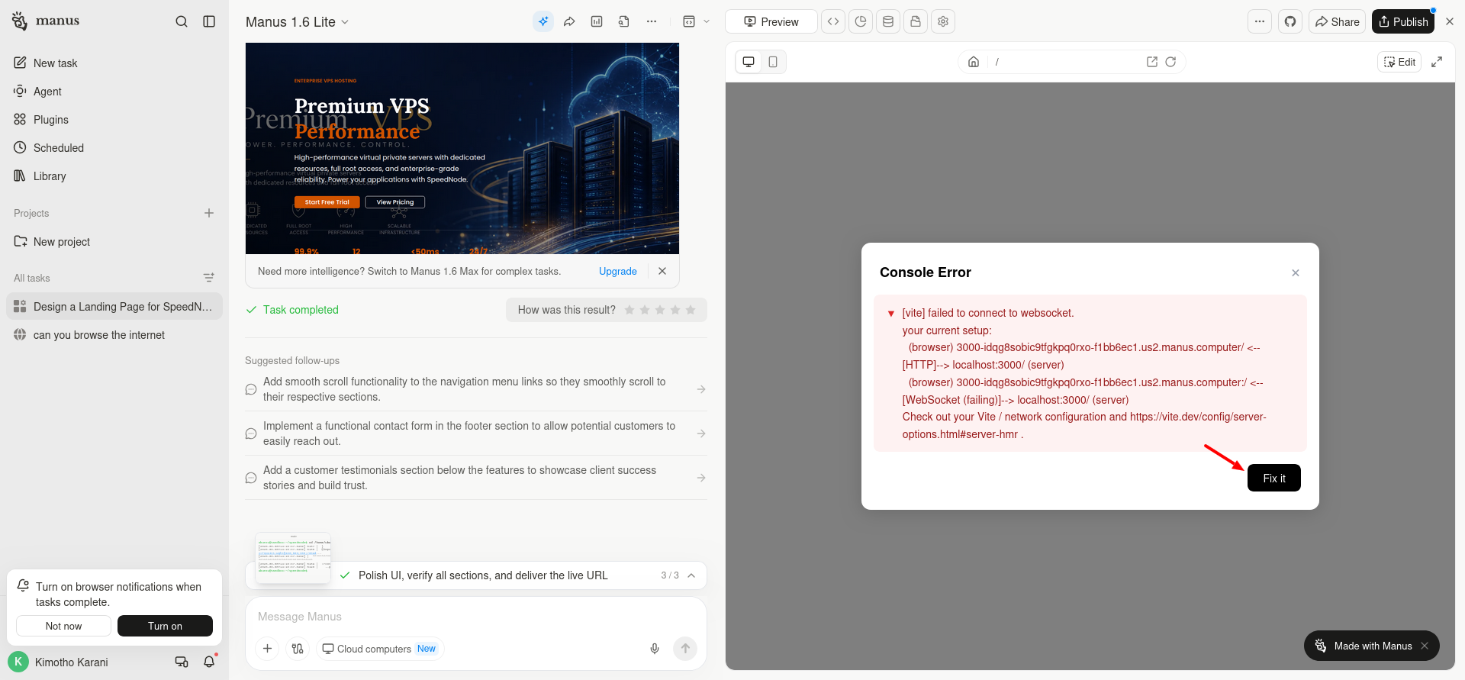1465x680 pixels.
Task: Click the search icon in the sidebar header
Action: 182,21
